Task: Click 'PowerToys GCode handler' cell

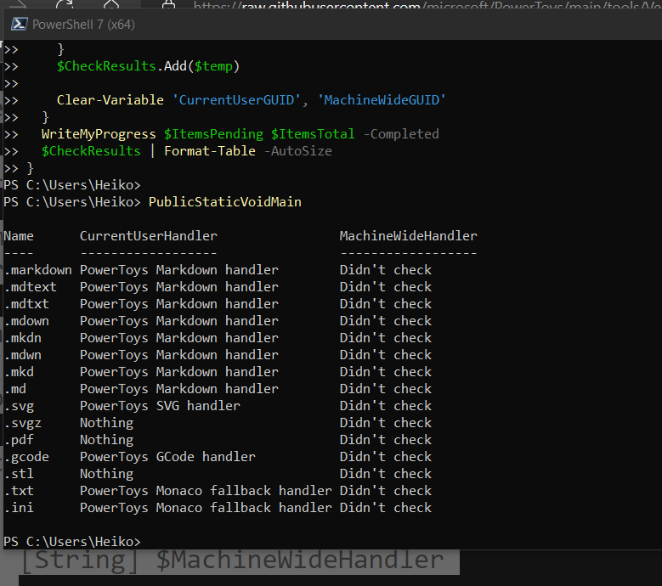Action: click(167, 457)
